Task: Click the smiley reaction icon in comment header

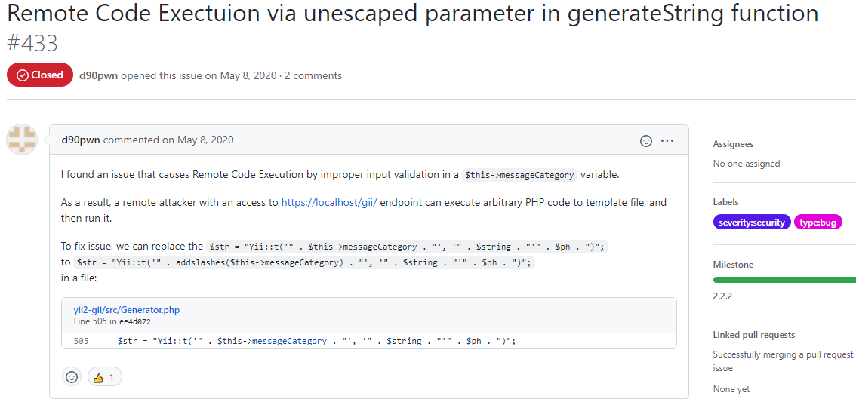Action: (646, 140)
